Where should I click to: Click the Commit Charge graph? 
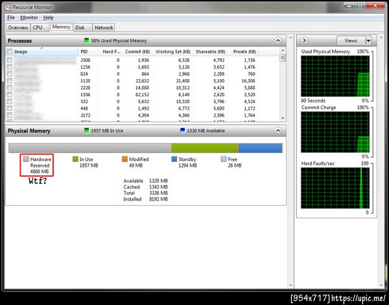[x=335, y=132]
